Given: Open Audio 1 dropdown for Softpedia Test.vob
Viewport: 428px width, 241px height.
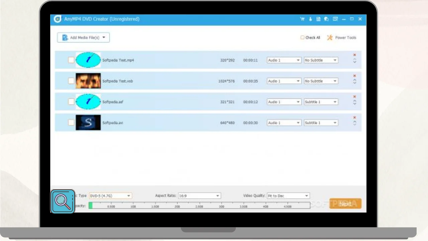Looking at the screenshot, I should [284, 81].
